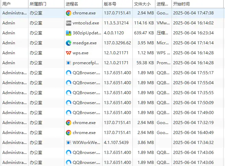The image size is (225, 166).
Task: Click file size 3.86 MB
Action: pyautogui.click(x=146, y=143)
